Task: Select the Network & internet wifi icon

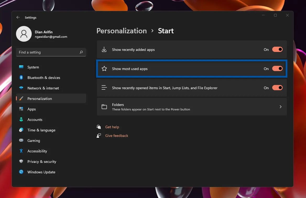Action: click(x=21, y=88)
